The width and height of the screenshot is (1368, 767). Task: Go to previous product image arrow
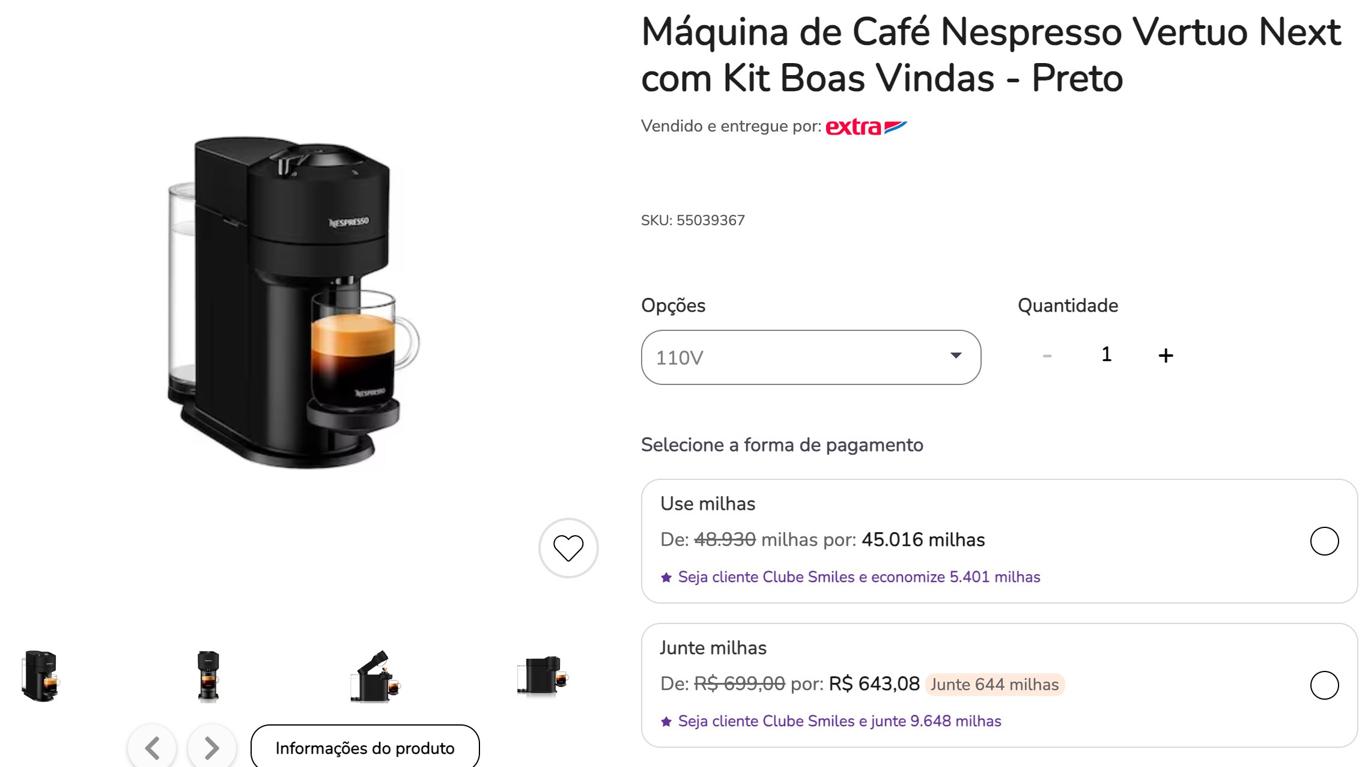coord(153,748)
